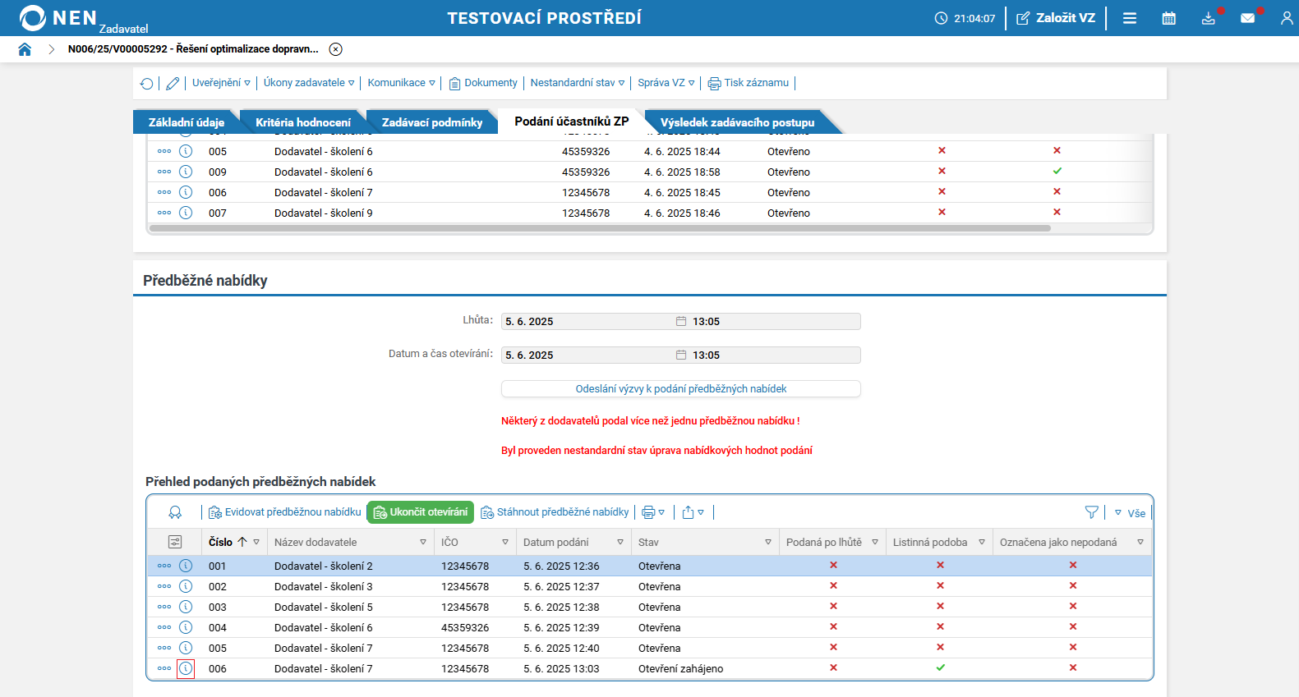This screenshot has width=1299, height=697.
Task: Open export dropdown in table toolbar
Action: click(x=693, y=512)
